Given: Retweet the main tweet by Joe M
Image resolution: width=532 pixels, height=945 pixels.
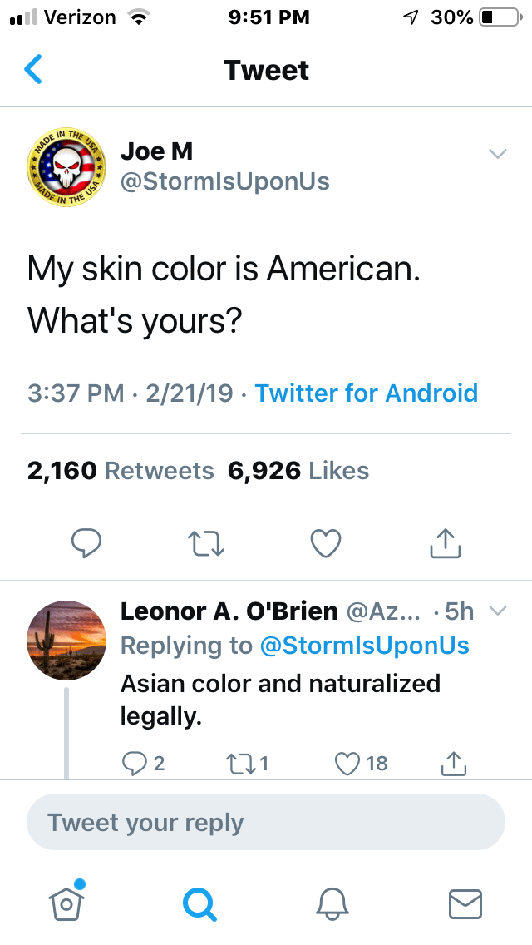Looking at the screenshot, I should (x=204, y=542).
